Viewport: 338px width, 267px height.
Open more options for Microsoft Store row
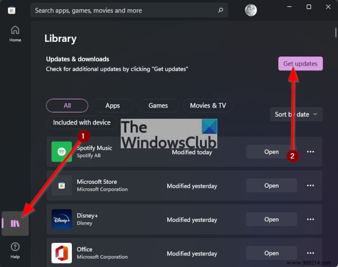click(x=310, y=185)
